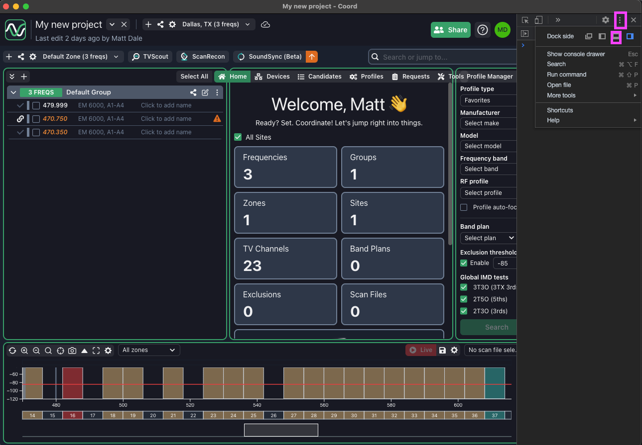This screenshot has width=642, height=445.
Task: Check the 470.750 frequency checkbox
Action: [36, 119]
